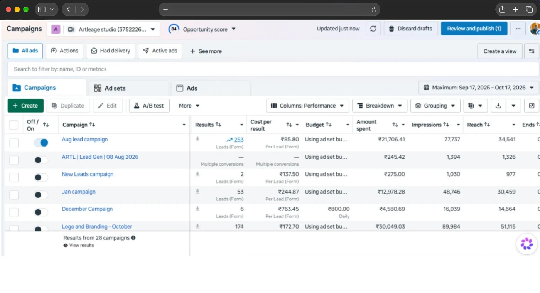Open the charts panel icon
This screenshot has height=293, width=540.
pos(532,106)
